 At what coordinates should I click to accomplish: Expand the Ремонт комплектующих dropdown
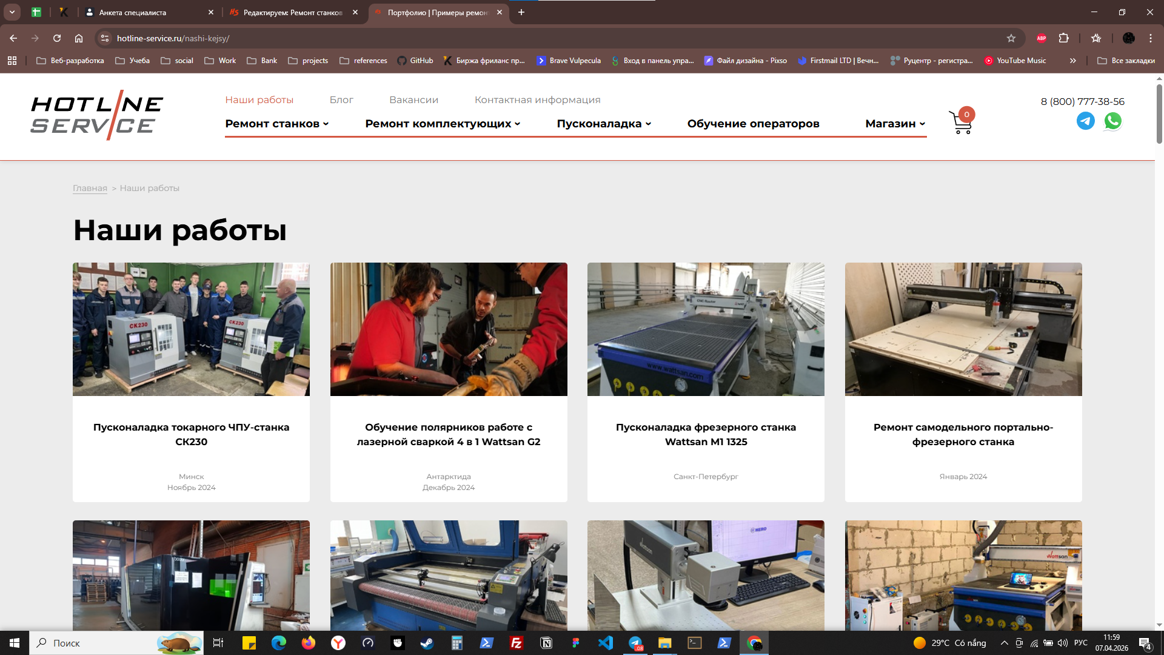pos(443,124)
